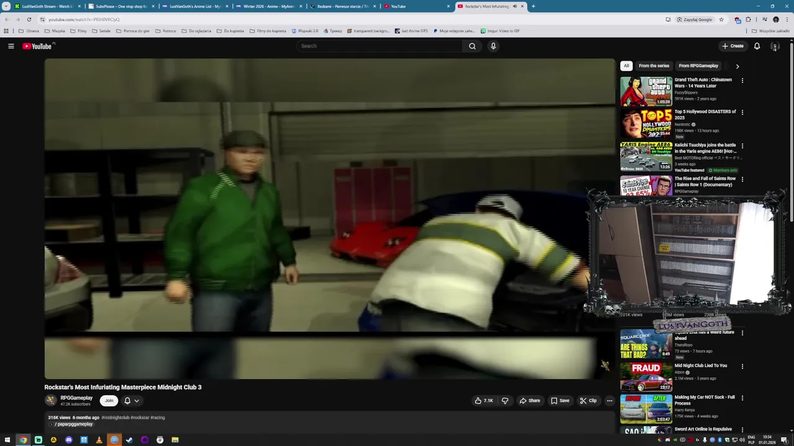794x446 pixels.
Task: Open Pomoce do gier bookmarks folder
Action: pyautogui.click(x=133, y=30)
